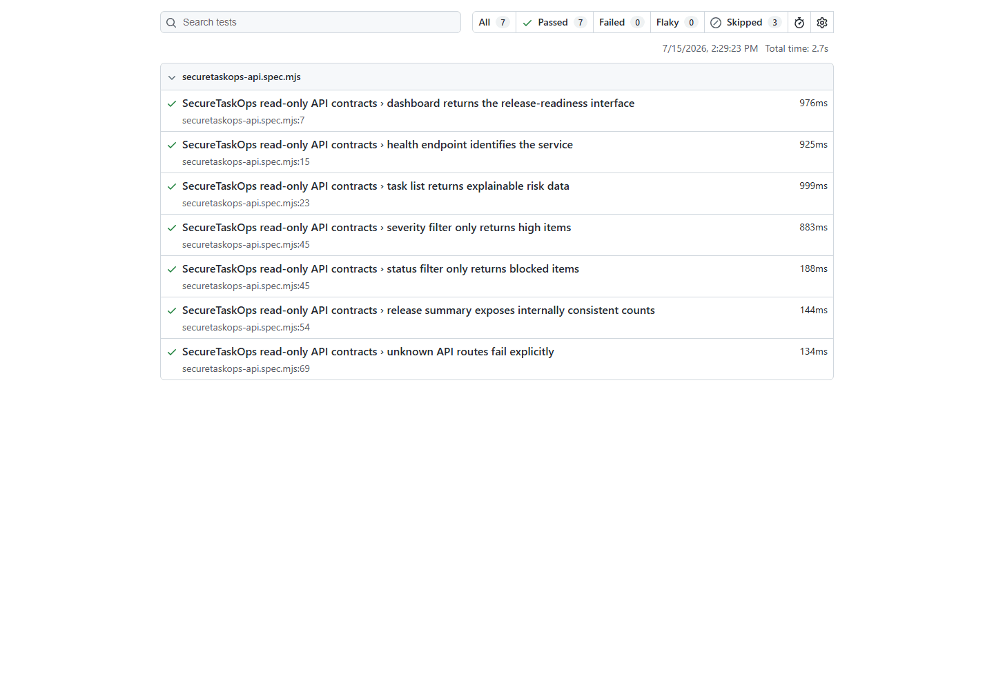The image size is (994, 690).
Task: Open severity filter only returns high items test
Action: pos(377,228)
